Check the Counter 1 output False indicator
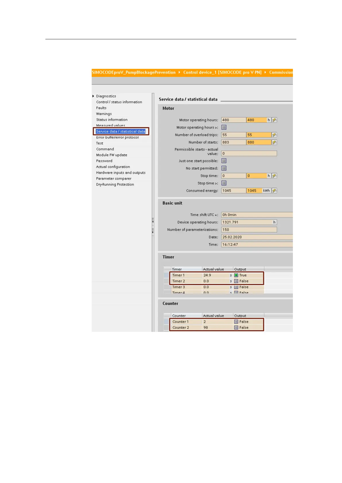 236,322
